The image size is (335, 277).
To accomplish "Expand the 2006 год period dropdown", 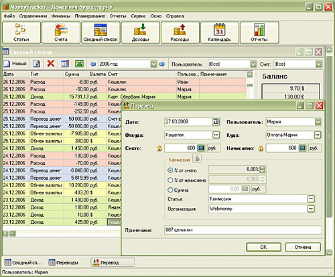I will click(x=154, y=64).
